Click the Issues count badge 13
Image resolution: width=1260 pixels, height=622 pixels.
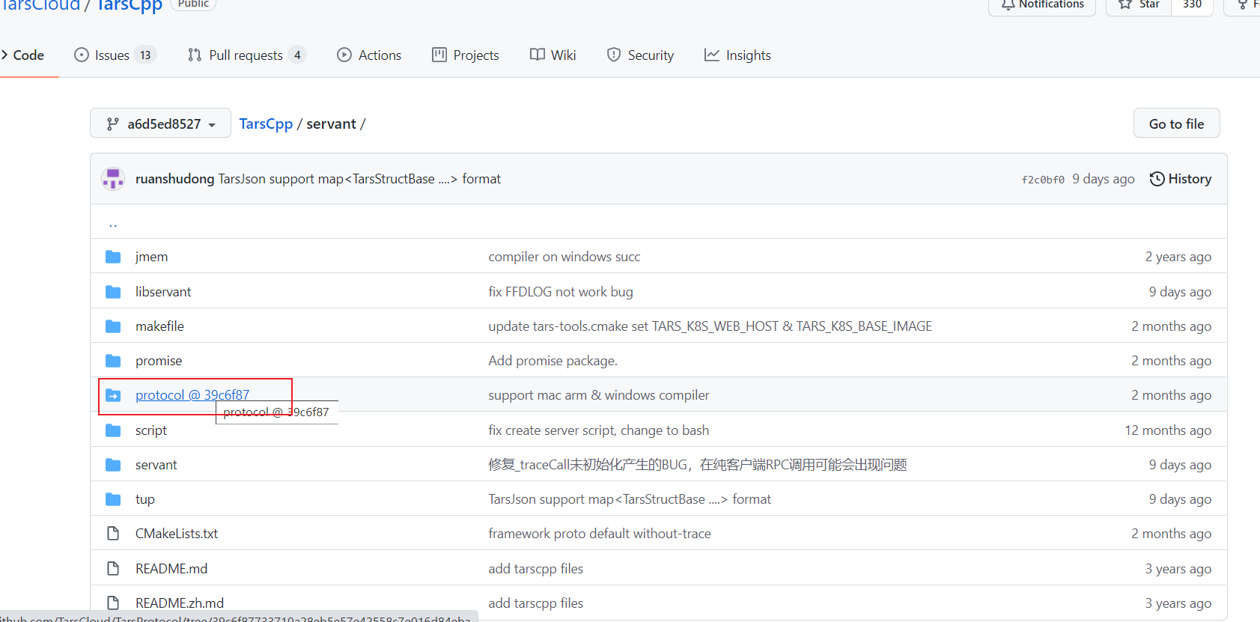pos(145,55)
